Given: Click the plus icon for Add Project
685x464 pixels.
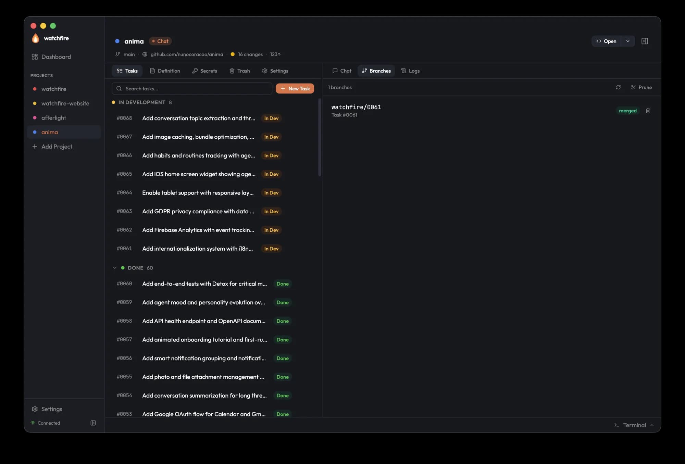Looking at the screenshot, I should (x=35, y=147).
